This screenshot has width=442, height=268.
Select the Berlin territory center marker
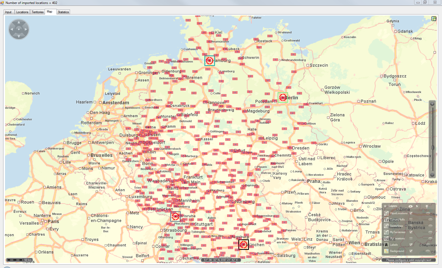pos(283,97)
